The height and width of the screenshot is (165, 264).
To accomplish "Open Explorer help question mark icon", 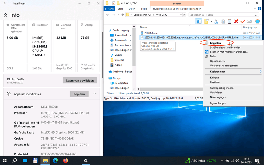I will tap(260, 9).
